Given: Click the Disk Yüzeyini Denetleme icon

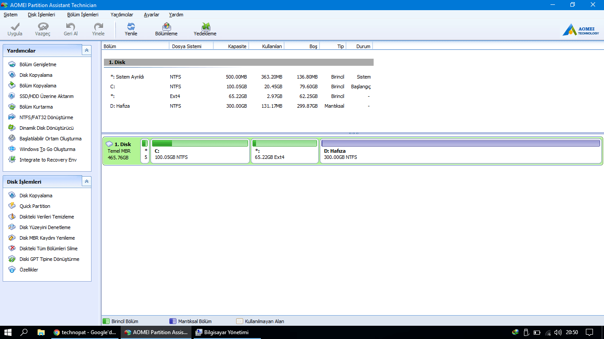Looking at the screenshot, I should point(12,227).
